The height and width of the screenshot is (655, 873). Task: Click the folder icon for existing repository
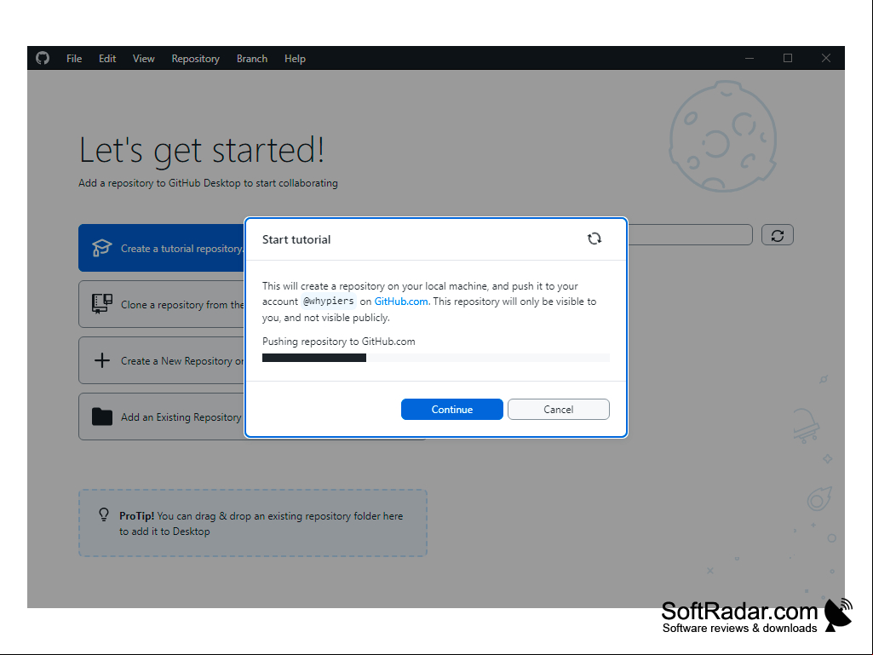[102, 417]
